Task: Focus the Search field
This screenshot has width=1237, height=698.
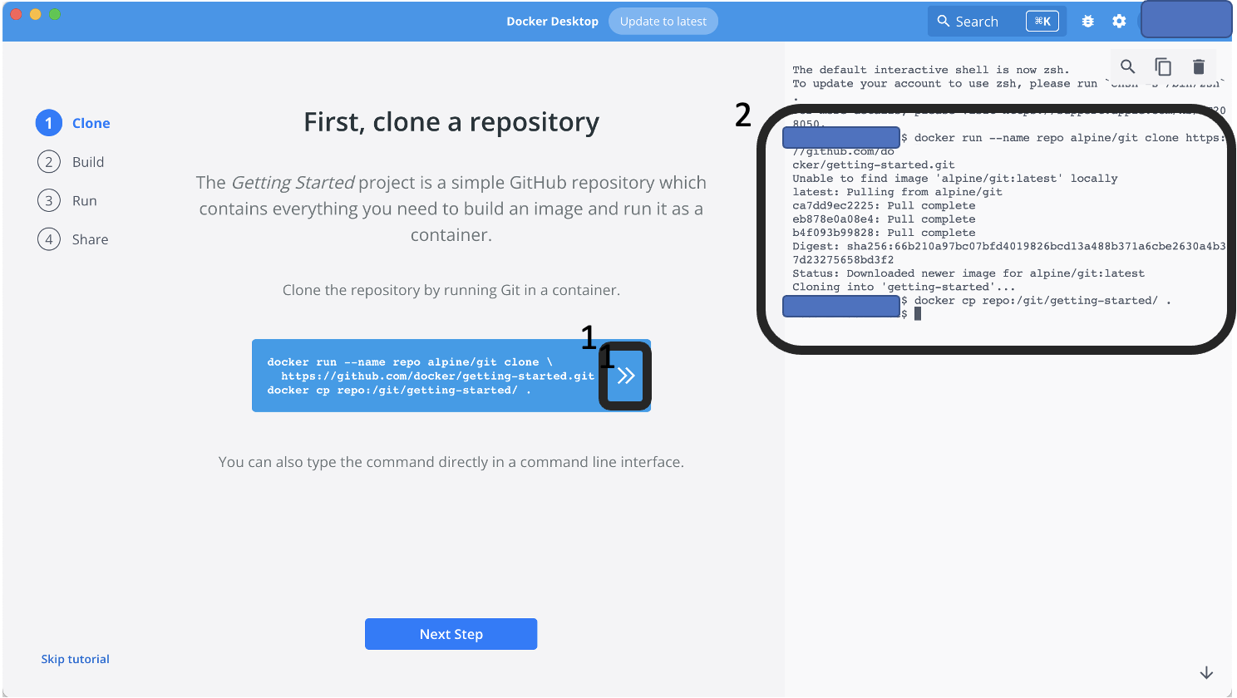Action: coord(997,22)
